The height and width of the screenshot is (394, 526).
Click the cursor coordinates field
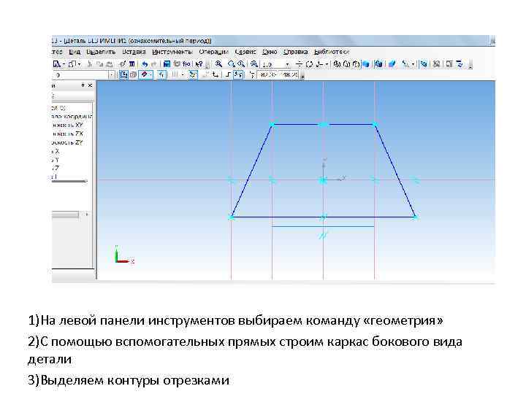click(278, 74)
